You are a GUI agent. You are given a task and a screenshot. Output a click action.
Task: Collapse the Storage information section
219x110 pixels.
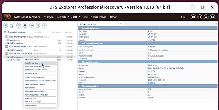[x=79, y=62]
